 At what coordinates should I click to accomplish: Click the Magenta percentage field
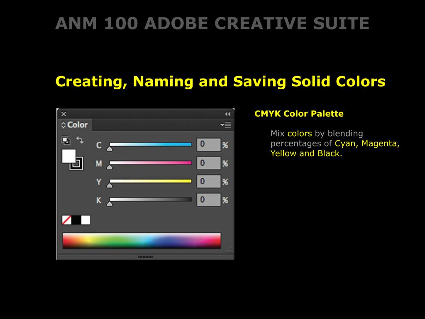(209, 163)
